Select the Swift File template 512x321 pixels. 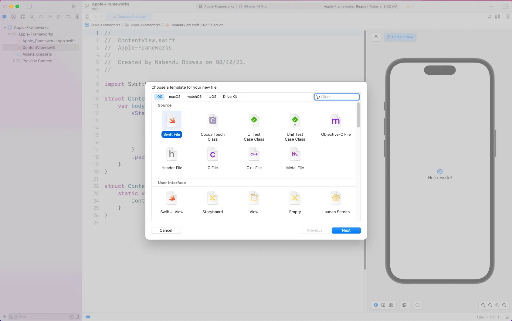[x=172, y=125]
